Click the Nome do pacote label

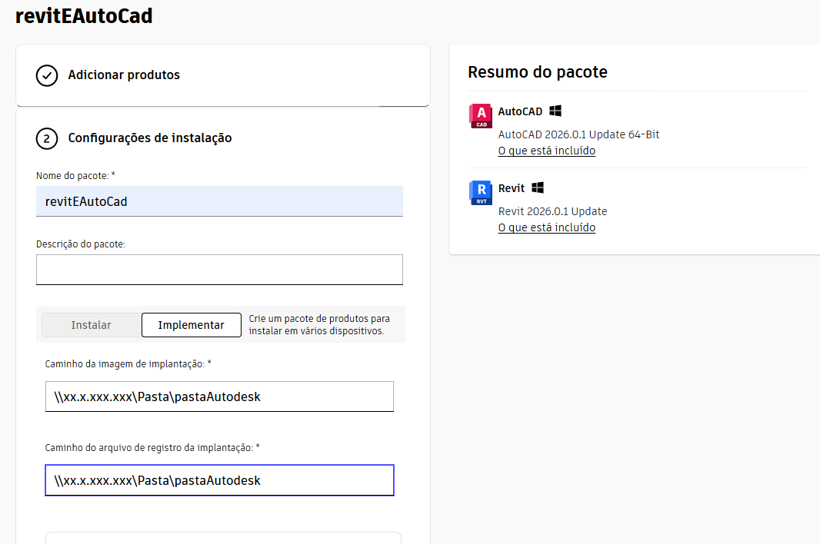pyautogui.click(x=75, y=176)
